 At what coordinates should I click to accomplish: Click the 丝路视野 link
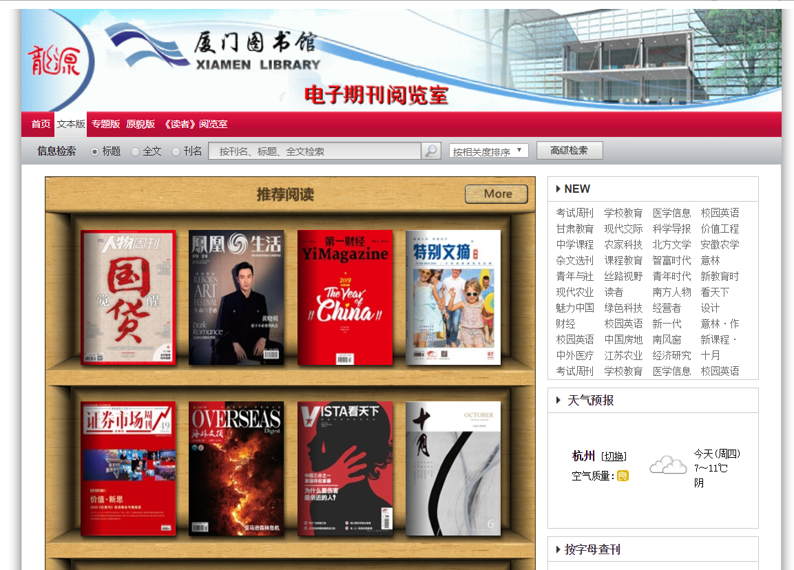pos(623,276)
